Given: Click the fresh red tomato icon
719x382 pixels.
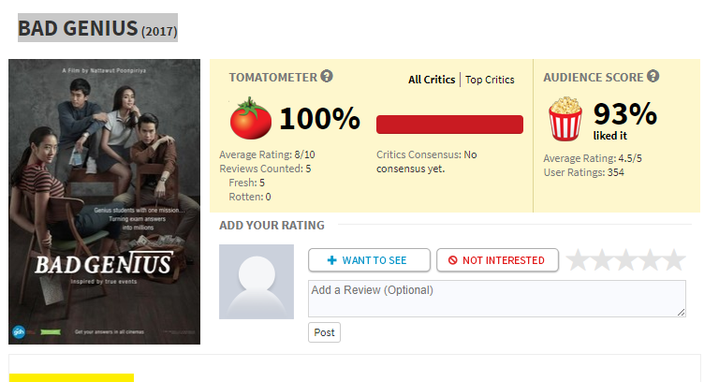Looking at the screenshot, I should (x=250, y=119).
